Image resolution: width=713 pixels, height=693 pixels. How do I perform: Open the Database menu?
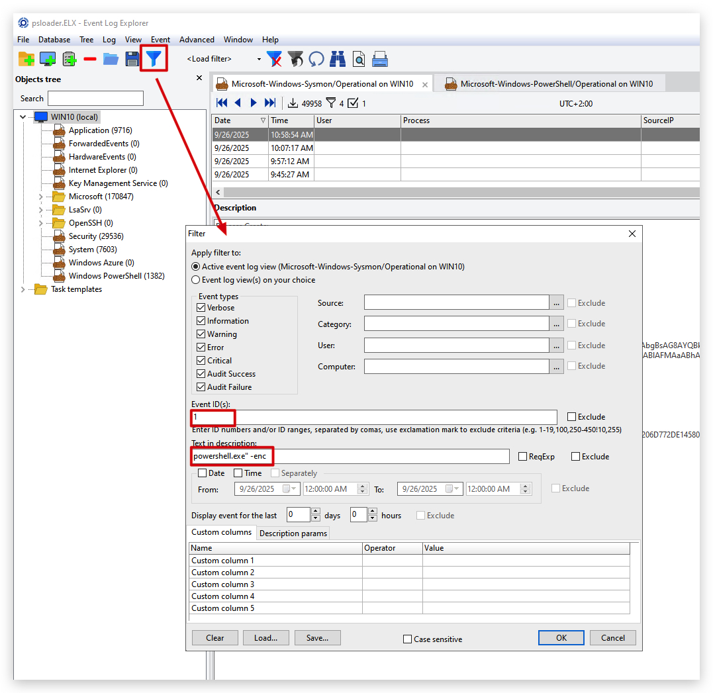tap(54, 40)
